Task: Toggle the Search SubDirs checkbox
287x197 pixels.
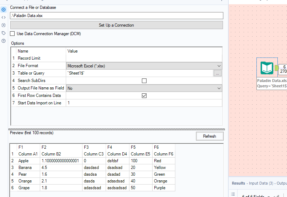Action: tap(144, 81)
